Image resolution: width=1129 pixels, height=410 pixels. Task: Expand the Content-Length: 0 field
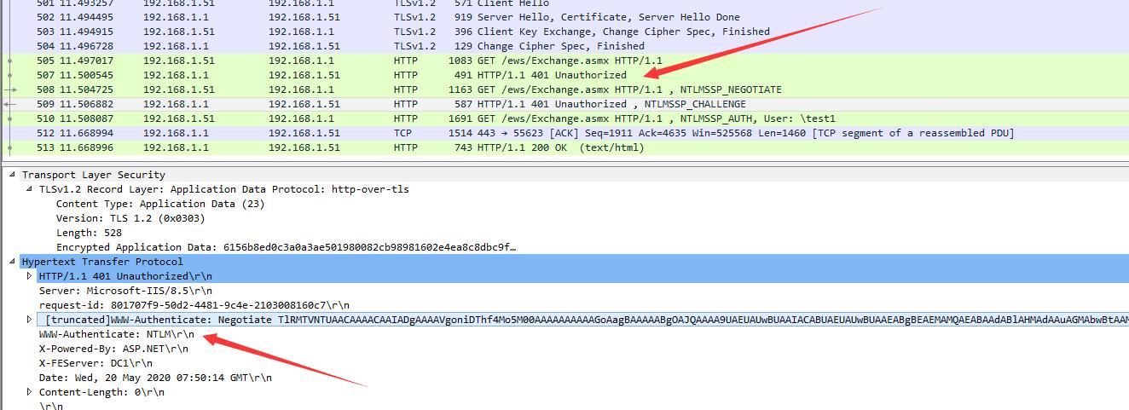click(29, 392)
